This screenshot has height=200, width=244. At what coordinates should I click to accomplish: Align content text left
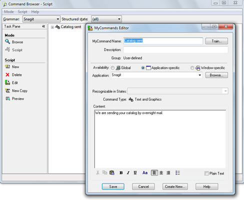[154, 173]
